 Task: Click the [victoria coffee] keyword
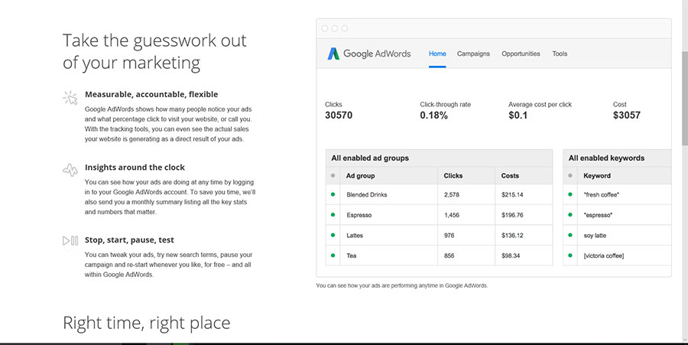[604, 255]
